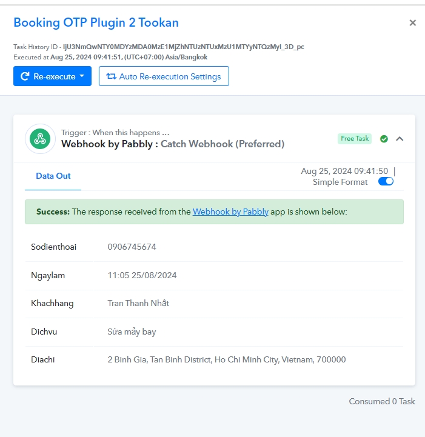Viewport: 425px width, 437px height.
Task: Click the Khachhang customer name value
Action: point(138,303)
